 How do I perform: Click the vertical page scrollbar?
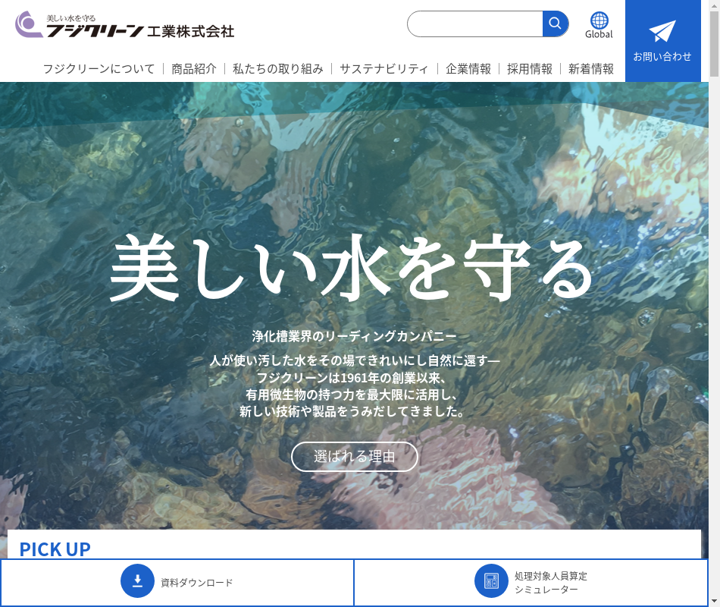pos(714,303)
